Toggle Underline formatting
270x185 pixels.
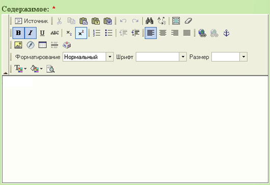[42, 33]
